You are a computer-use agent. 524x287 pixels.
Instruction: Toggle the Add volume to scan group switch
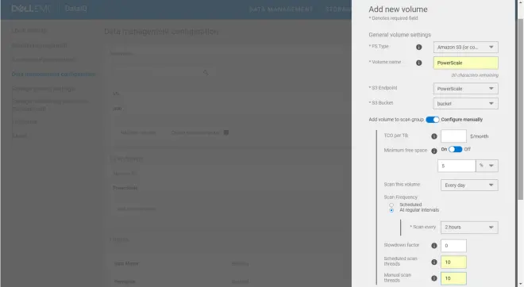[433, 120]
